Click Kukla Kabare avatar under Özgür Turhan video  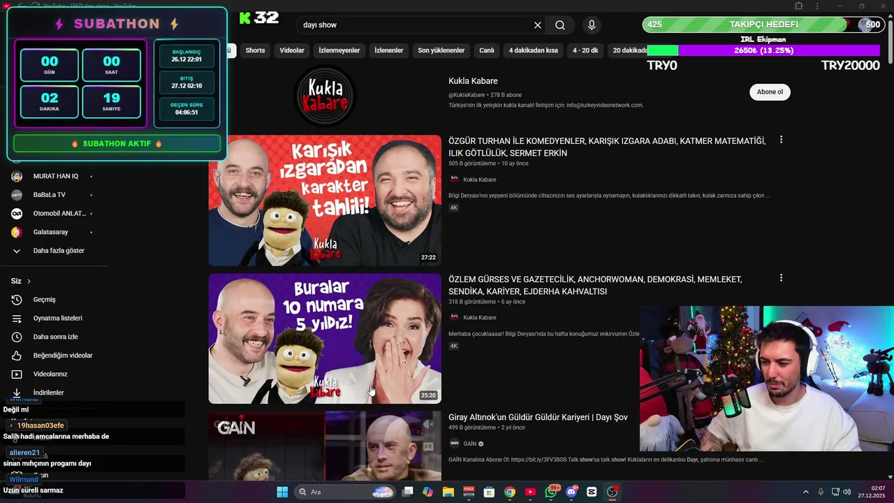(454, 180)
